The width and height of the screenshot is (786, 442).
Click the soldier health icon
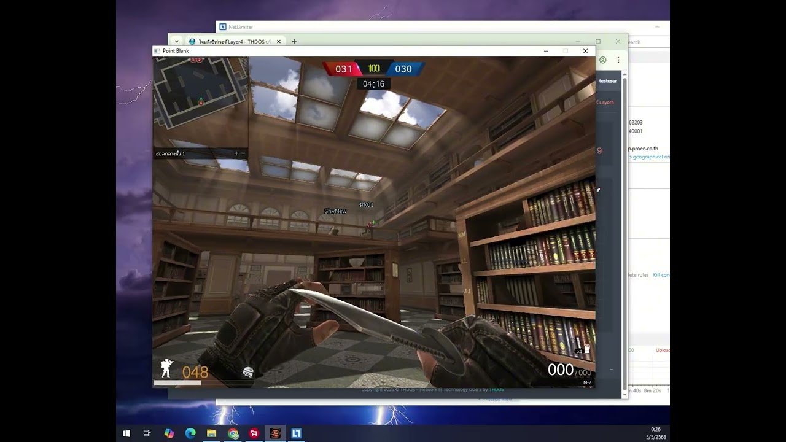166,368
